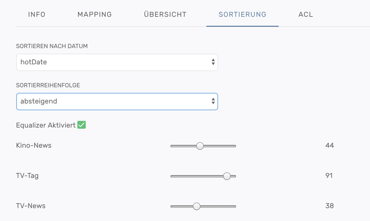Click the TV-Tag value 91
Image resolution: width=370 pixels, height=221 pixels.
coord(329,176)
